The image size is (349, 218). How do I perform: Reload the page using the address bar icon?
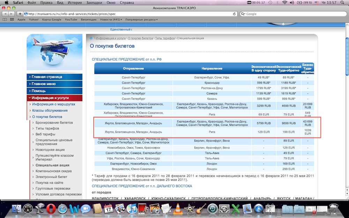[235, 14]
